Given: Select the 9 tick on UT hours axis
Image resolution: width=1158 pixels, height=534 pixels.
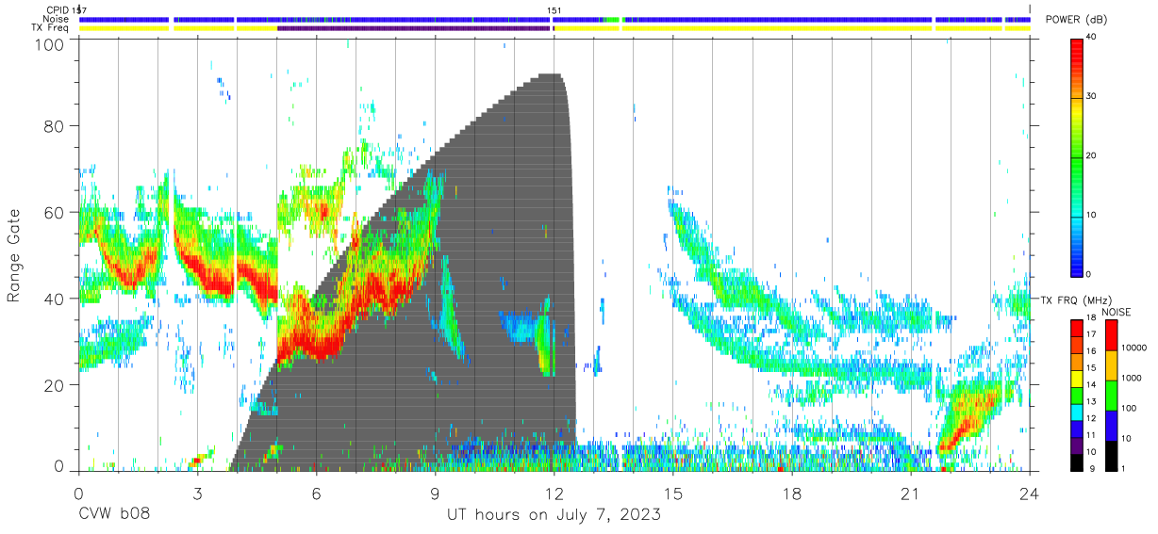Looking at the screenshot, I should coord(435,494).
